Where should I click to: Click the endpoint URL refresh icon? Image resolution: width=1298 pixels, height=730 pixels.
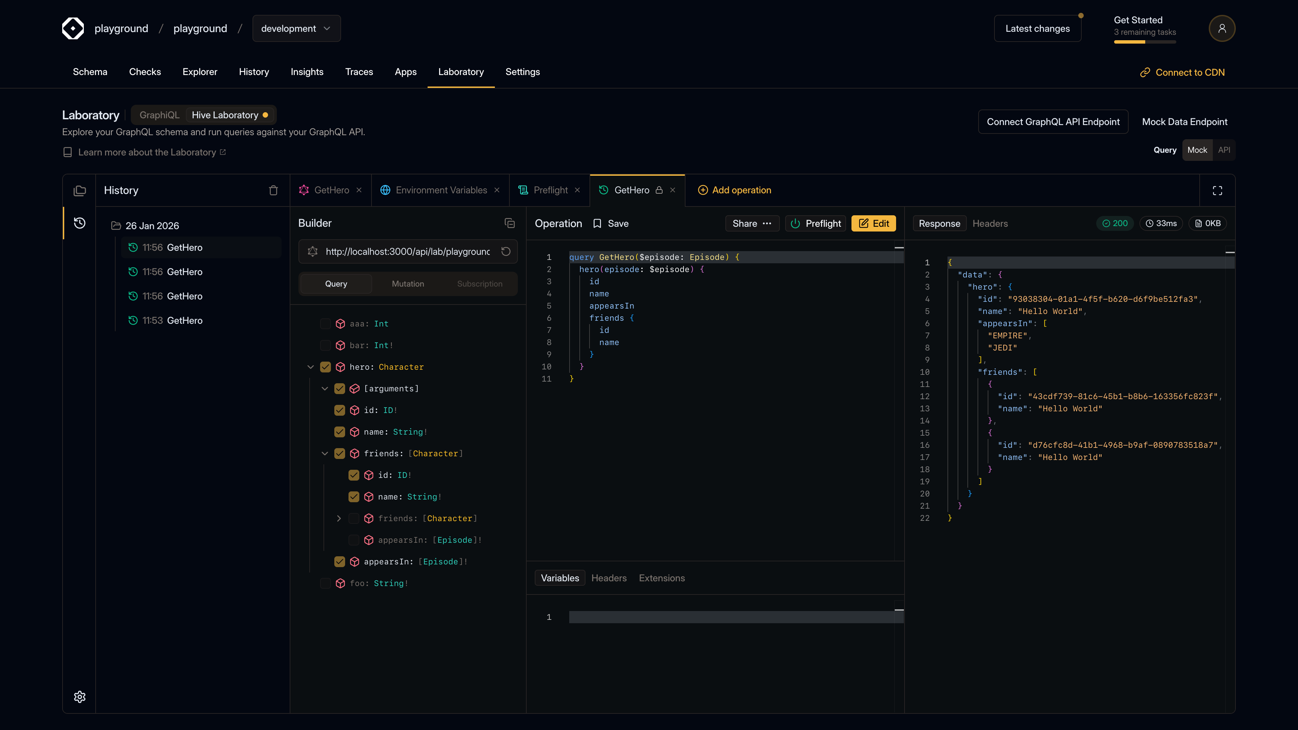506,251
